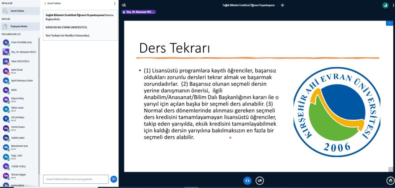Viewport: 395px width, 188px height.
Task: Click the talking indicator for Doç. Dr. Ramazan YAZ...
Action: (x=139, y=12)
